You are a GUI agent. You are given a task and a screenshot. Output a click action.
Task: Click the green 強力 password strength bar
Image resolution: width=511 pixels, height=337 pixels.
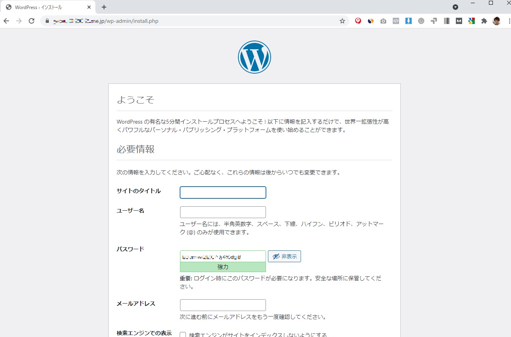[223, 267]
